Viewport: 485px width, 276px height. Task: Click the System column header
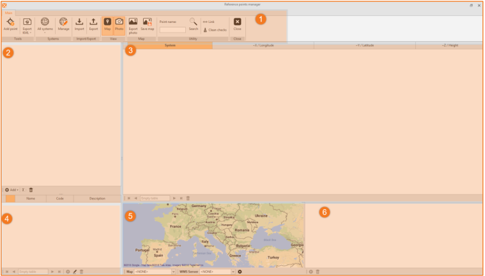[x=169, y=46]
